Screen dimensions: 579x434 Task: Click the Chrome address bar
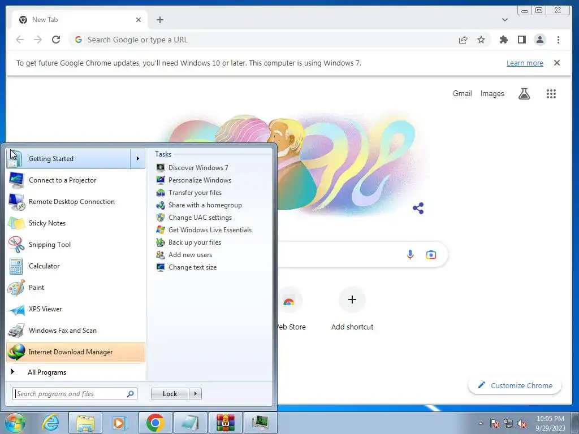click(x=258, y=40)
